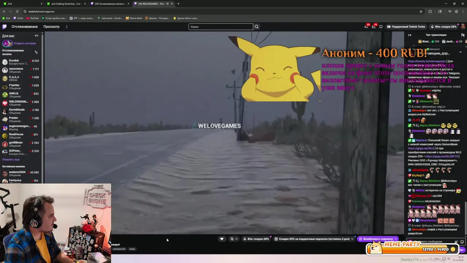Image resolution: width=467 pixels, height=263 pixels.
Task: Collapse the left 'Для вас' sidebar
Action: pyautogui.click(x=36, y=36)
